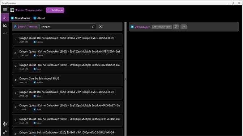Viewport: 243px width, 136px height.
Task: Click the Torrent Transmission app logo
Action: pyautogui.click(x=12, y=10)
